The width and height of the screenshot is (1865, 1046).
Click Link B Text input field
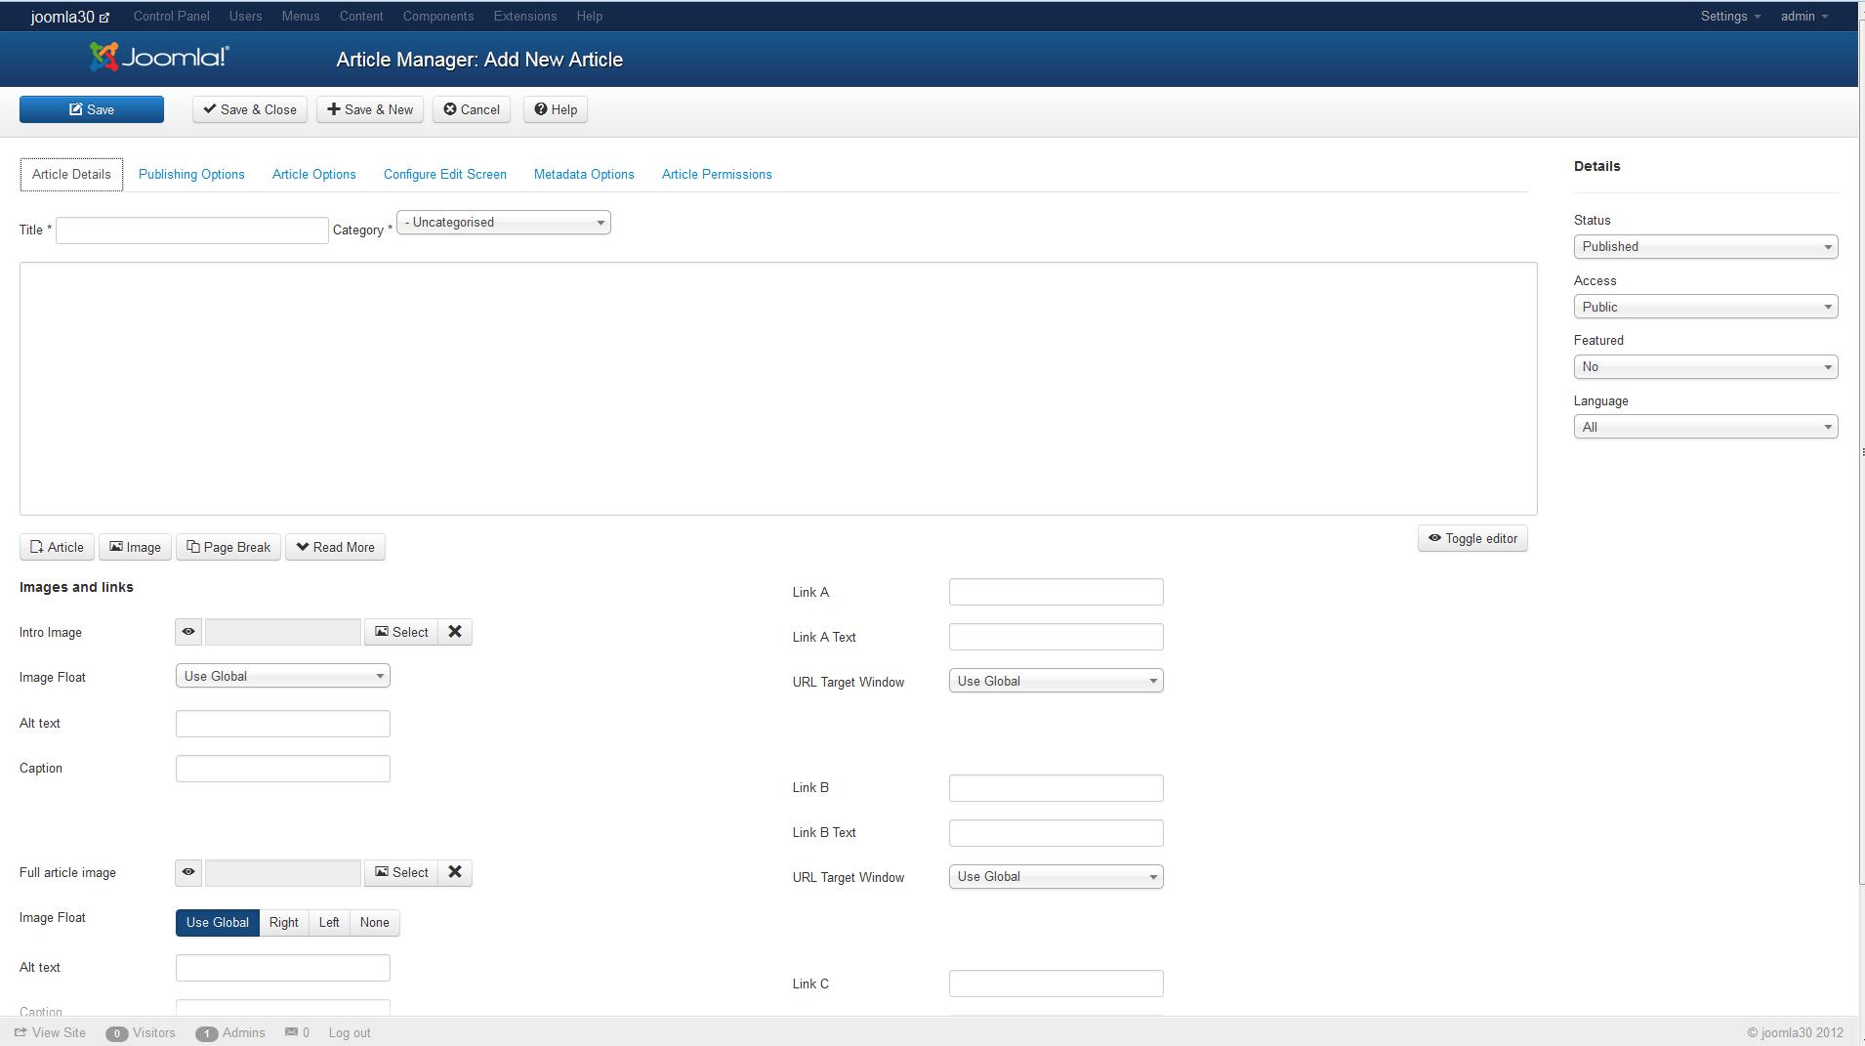(x=1057, y=833)
